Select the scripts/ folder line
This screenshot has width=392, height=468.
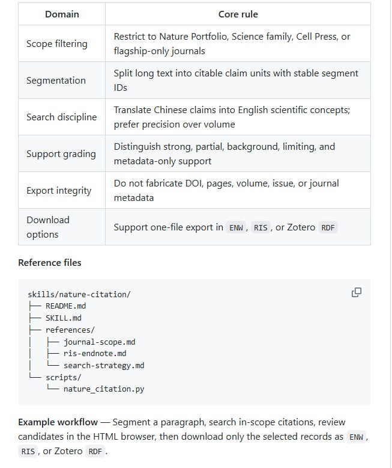tap(63, 377)
